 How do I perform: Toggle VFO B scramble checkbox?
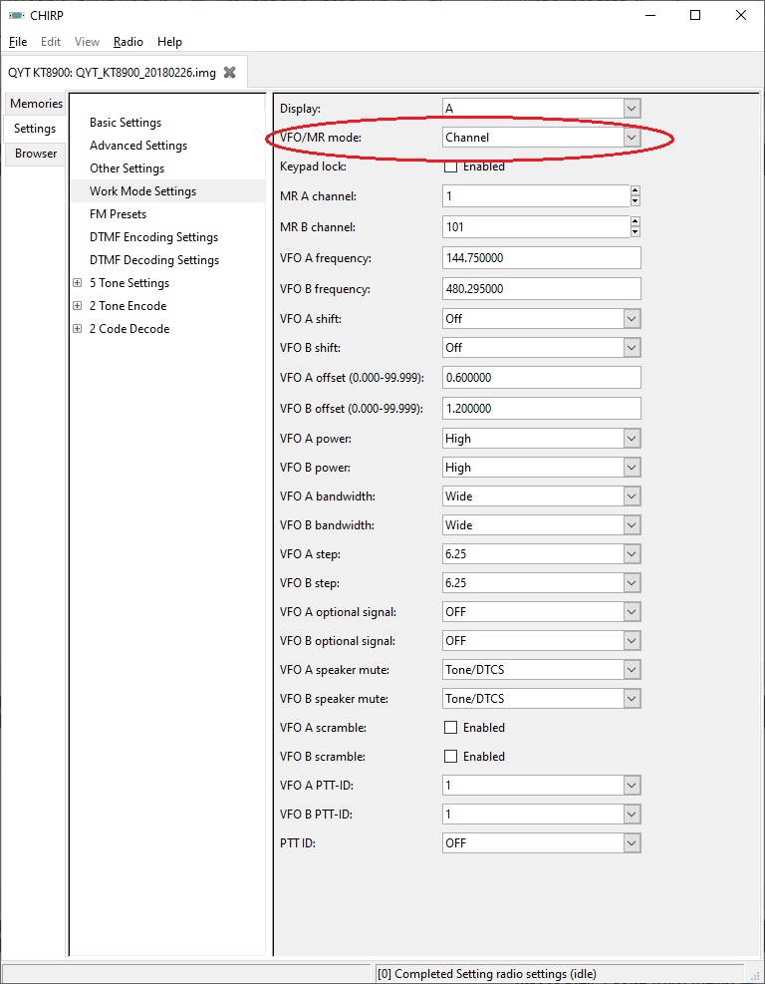click(450, 757)
